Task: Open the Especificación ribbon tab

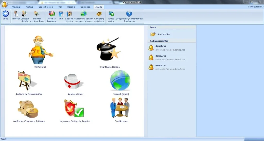Action: pyautogui.click(x=46, y=7)
